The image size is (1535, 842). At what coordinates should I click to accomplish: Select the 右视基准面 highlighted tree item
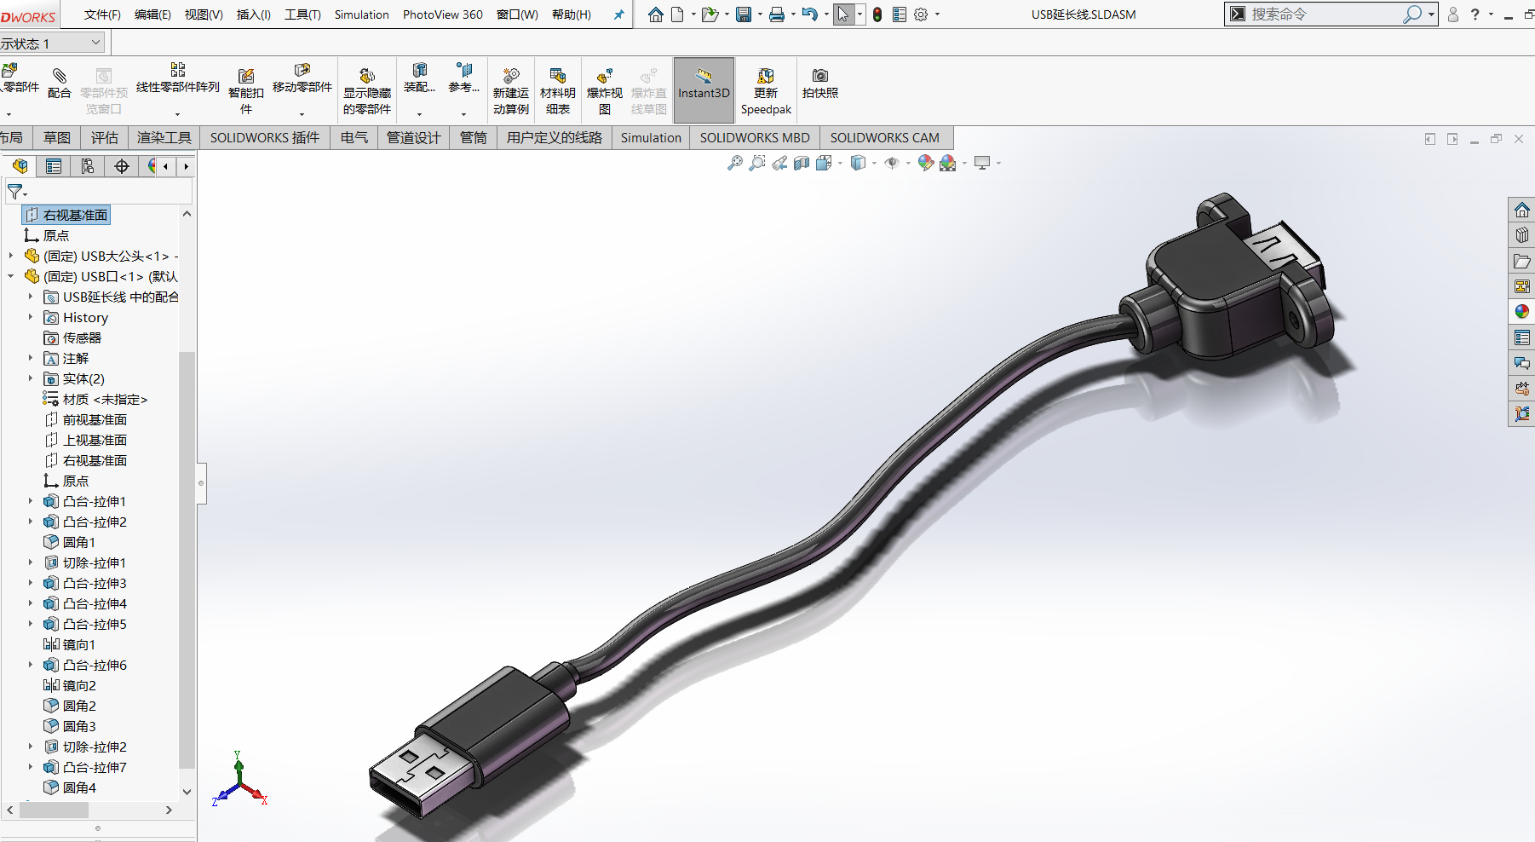pyautogui.click(x=66, y=215)
